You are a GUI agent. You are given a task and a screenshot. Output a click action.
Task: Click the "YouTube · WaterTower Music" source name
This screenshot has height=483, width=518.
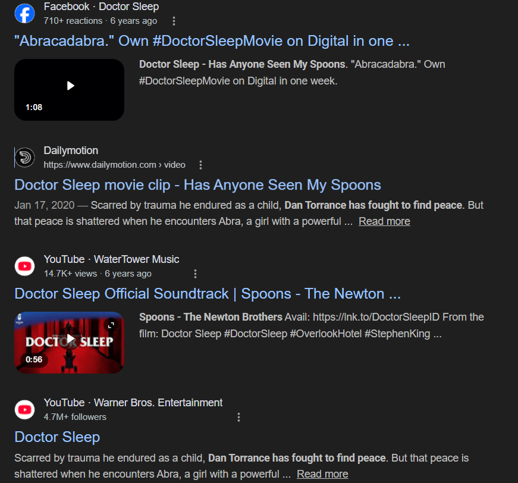pyautogui.click(x=111, y=259)
